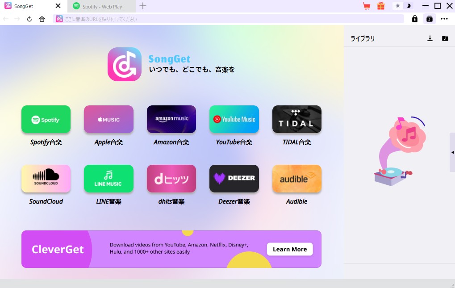Open the shopping cart purchase icon
455x288 pixels.
point(367,6)
